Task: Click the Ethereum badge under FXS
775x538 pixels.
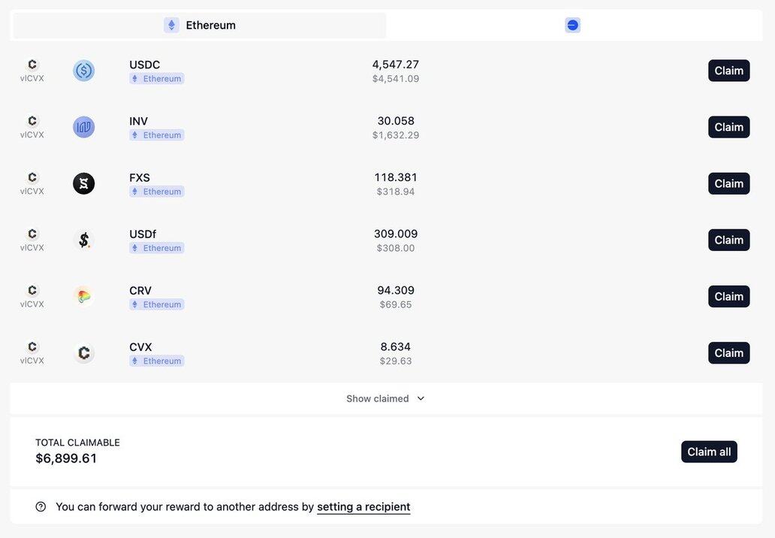Action: (157, 192)
